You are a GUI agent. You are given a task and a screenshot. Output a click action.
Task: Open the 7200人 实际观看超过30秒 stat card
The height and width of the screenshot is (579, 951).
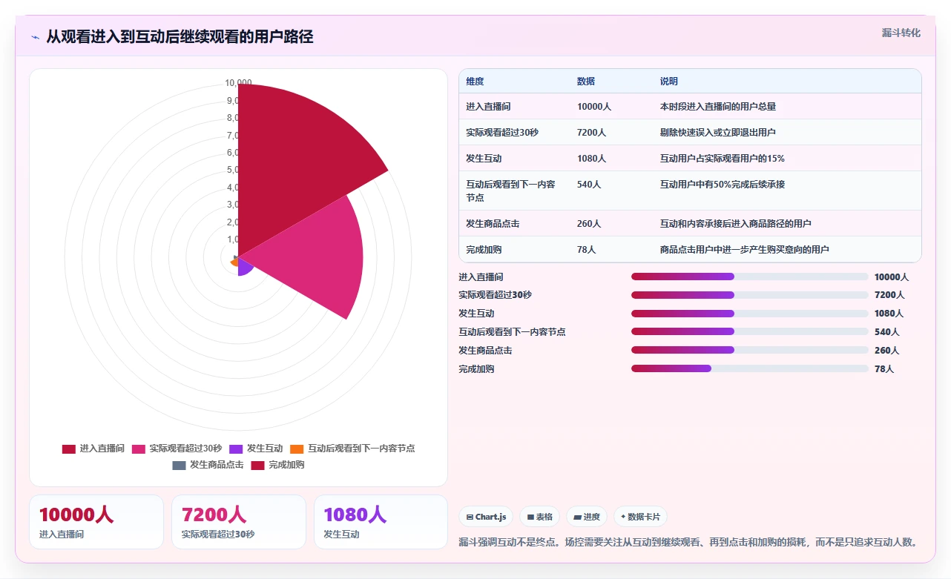click(x=239, y=522)
